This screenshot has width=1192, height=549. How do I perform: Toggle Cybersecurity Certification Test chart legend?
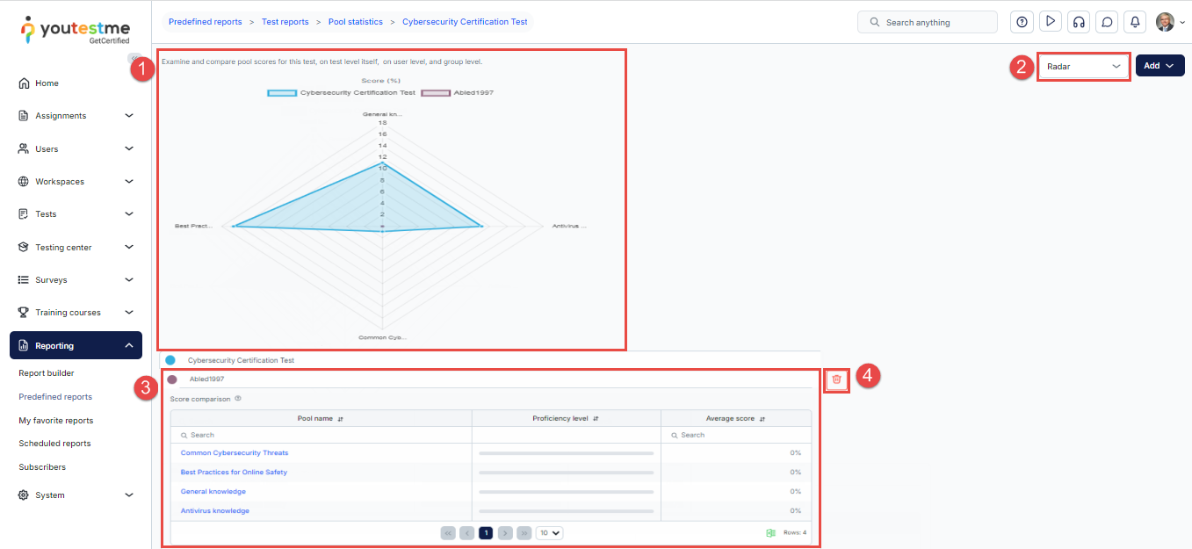(341, 92)
